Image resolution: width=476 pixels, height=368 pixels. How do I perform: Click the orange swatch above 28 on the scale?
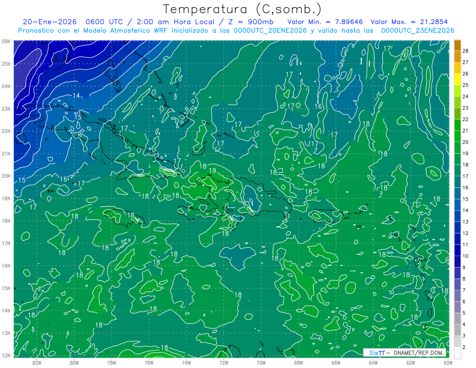[457, 45]
